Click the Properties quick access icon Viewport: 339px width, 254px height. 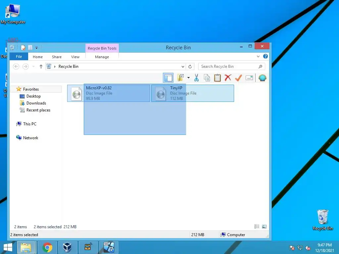click(23, 48)
